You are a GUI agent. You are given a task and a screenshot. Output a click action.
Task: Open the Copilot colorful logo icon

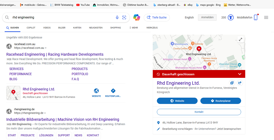click(136, 17)
